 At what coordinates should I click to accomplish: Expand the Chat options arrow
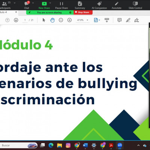click(33, 3)
